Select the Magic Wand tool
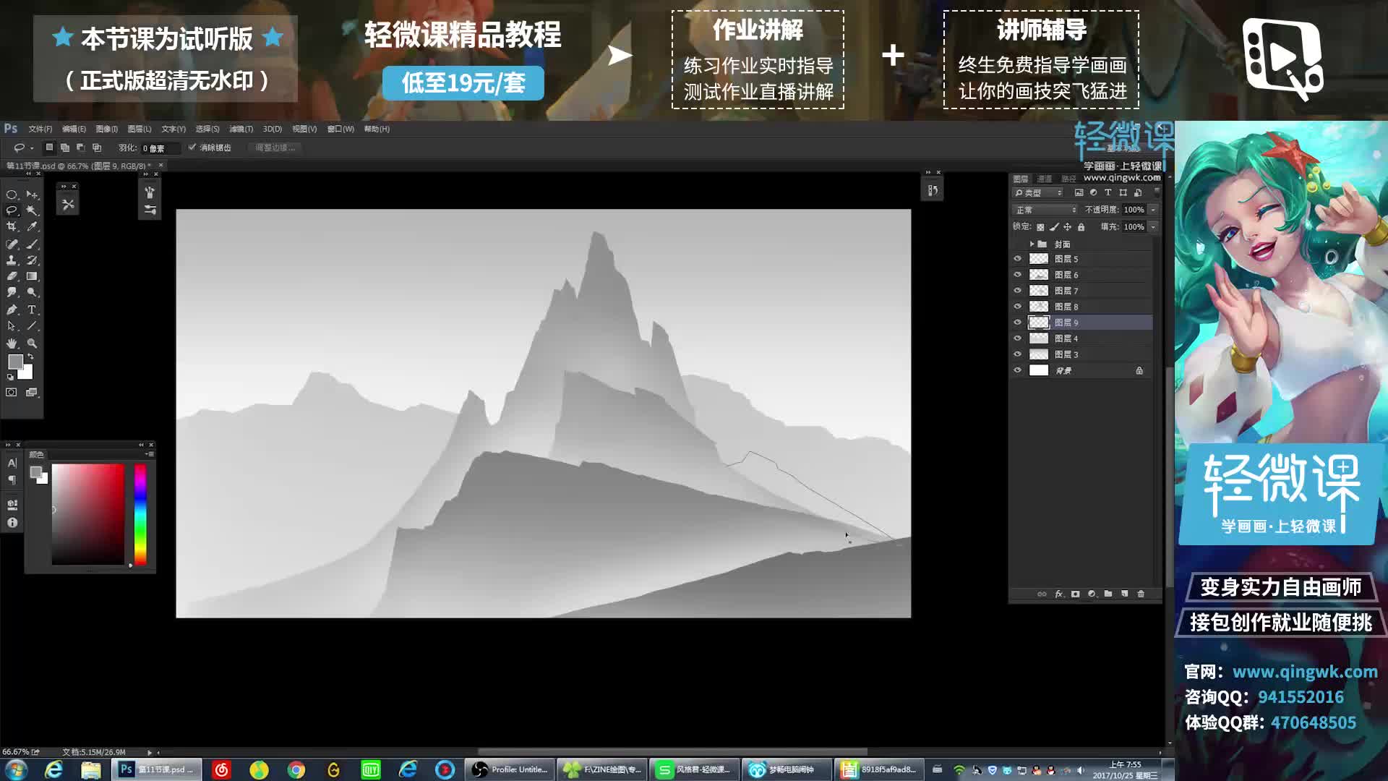This screenshot has height=781, width=1388. [x=32, y=210]
